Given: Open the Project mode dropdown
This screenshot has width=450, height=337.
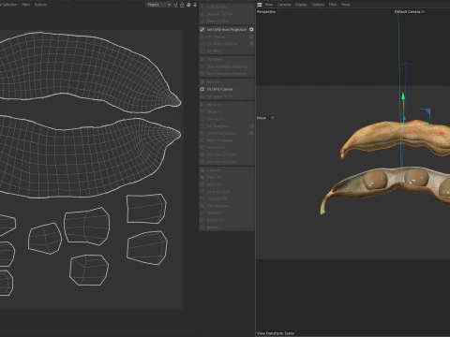Looking at the screenshot, I should pyautogui.click(x=158, y=5).
